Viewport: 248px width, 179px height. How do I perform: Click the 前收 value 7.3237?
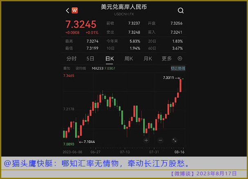pyautogui.click(x=134, y=23)
